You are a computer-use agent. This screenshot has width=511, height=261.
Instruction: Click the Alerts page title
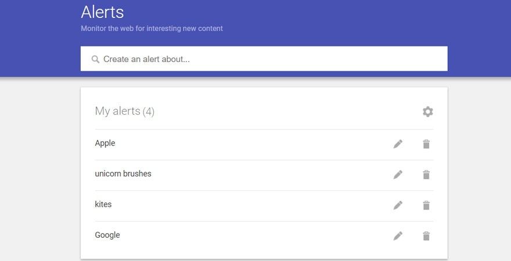[x=102, y=12]
